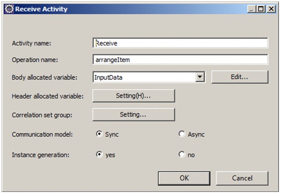Select the Sync communication model
The width and height of the screenshot is (281, 194).
point(99,134)
